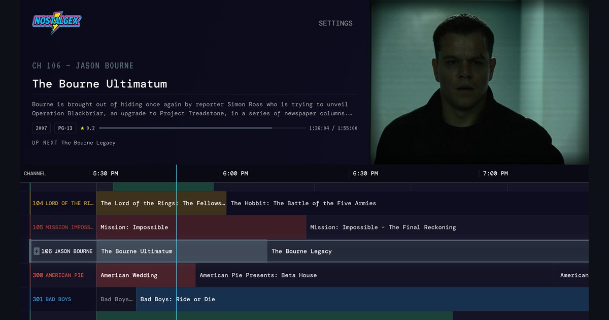Open the dimmed Bad Boys program block

click(x=116, y=299)
